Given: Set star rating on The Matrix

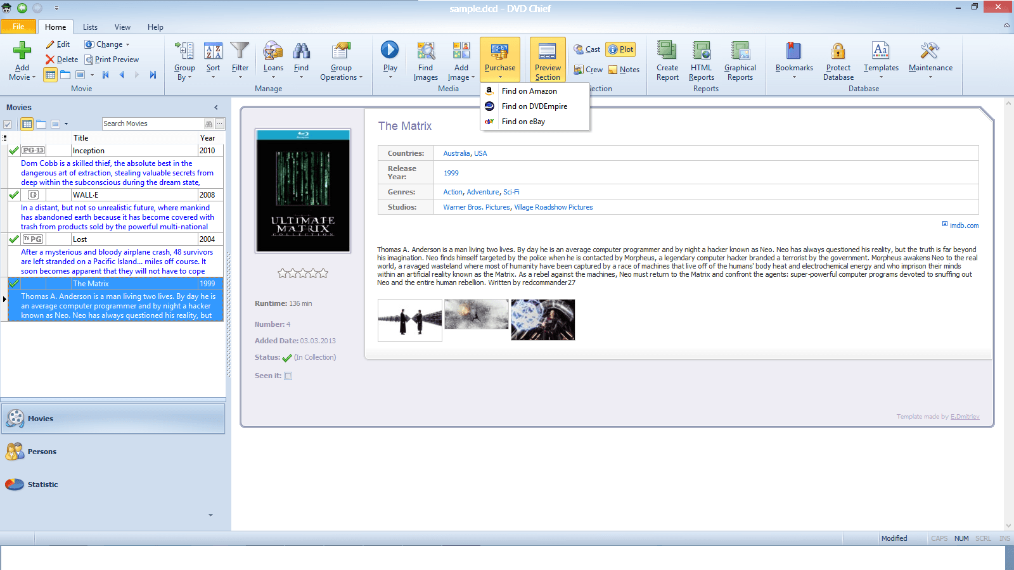Looking at the screenshot, I should (303, 274).
